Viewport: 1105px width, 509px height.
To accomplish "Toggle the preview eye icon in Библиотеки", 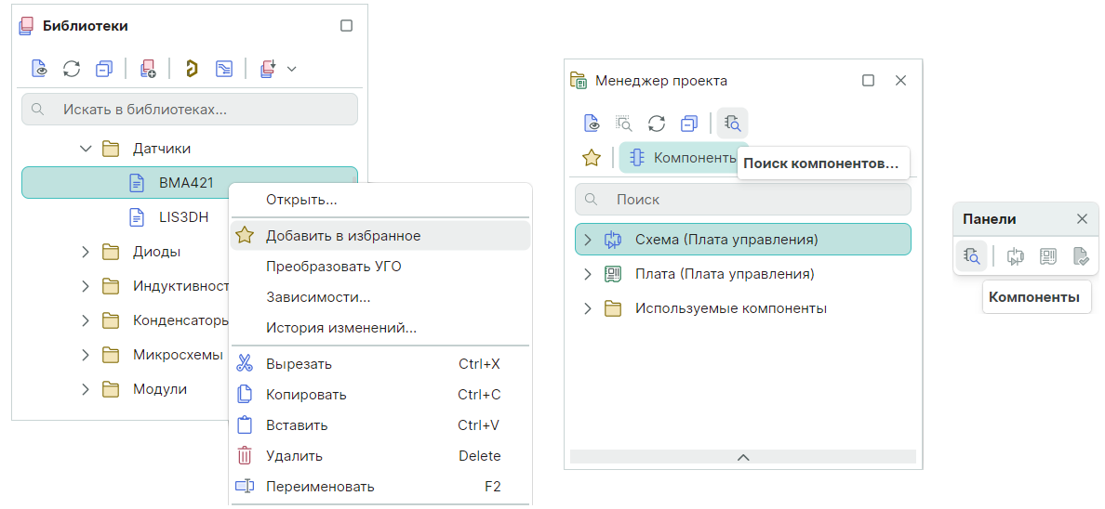I will [39, 68].
